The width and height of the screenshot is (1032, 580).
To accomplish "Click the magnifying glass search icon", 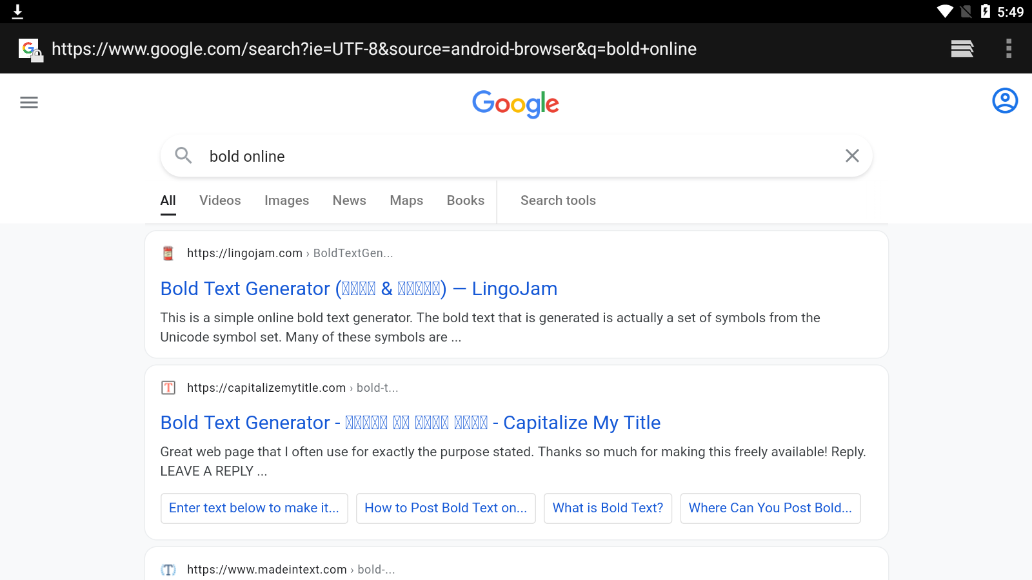I will coord(183,155).
